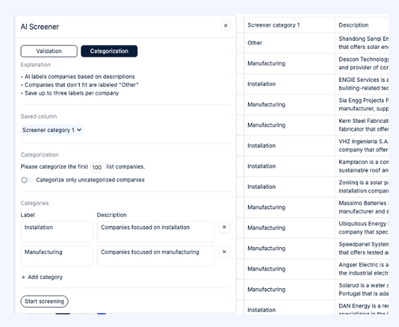Image resolution: width=399 pixels, height=327 pixels.
Task: Select the Other category cell in first row
Action: [290, 43]
